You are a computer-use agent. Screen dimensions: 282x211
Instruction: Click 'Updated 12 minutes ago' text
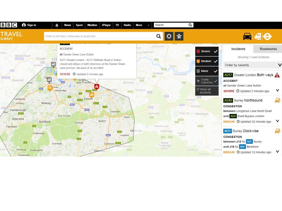[256, 152]
